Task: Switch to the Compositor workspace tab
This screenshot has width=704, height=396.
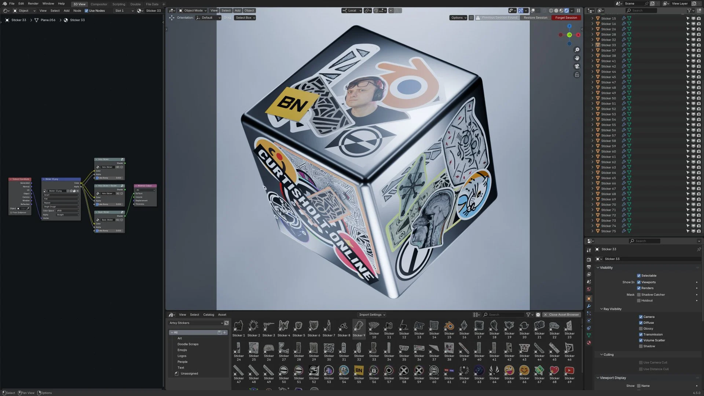Action: click(99, 4)
